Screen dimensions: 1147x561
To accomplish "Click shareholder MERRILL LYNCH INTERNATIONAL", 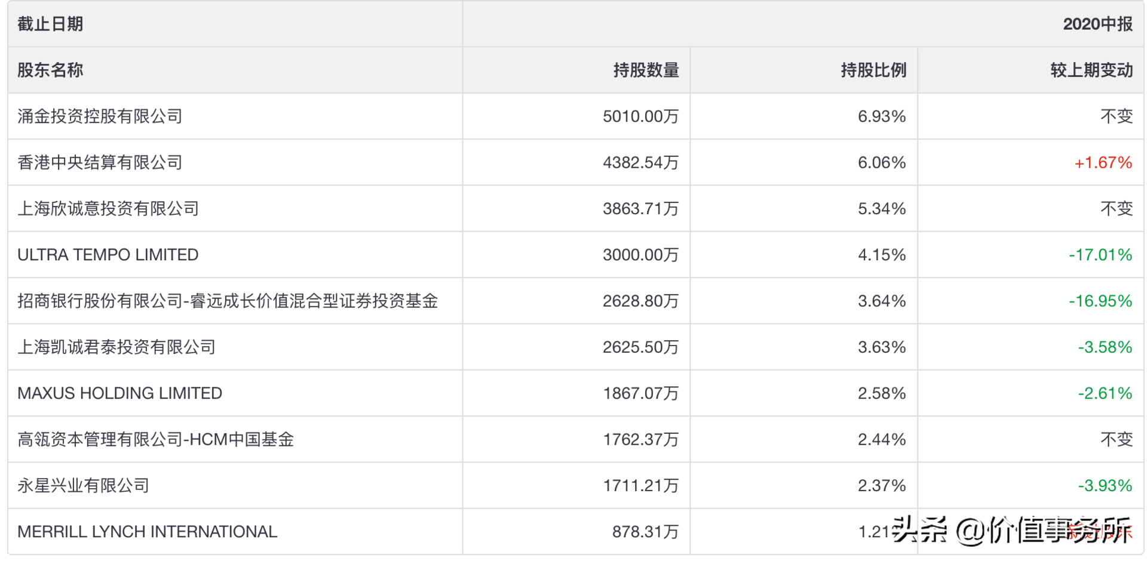I will [x=148, y=532].
